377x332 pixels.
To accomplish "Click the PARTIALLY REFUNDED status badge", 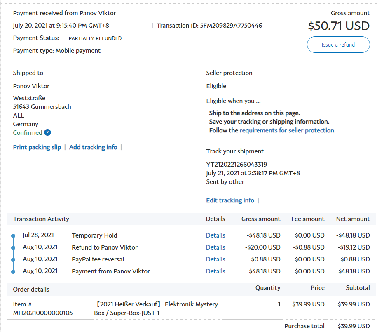I will pos(95,38).
